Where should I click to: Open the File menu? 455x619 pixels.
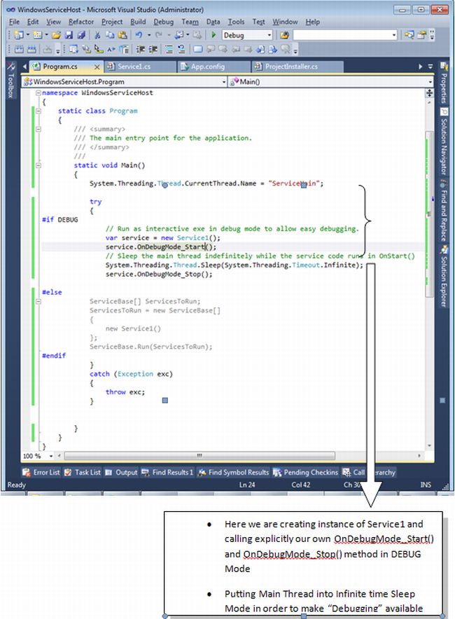[14, 22]
